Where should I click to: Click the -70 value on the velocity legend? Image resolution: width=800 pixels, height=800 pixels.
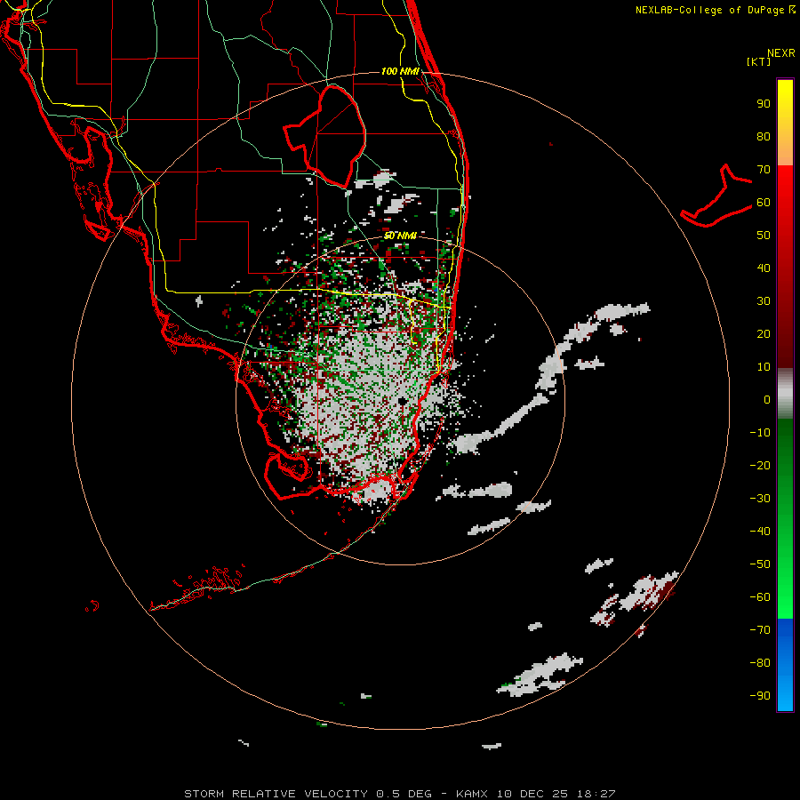coord(760,630)
